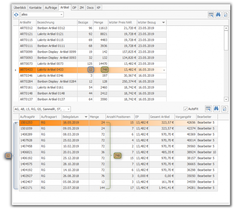This screenshot has height=209, width=234.
Task: Click the refresh icon beside the alles filter
Action: point(16,15)
